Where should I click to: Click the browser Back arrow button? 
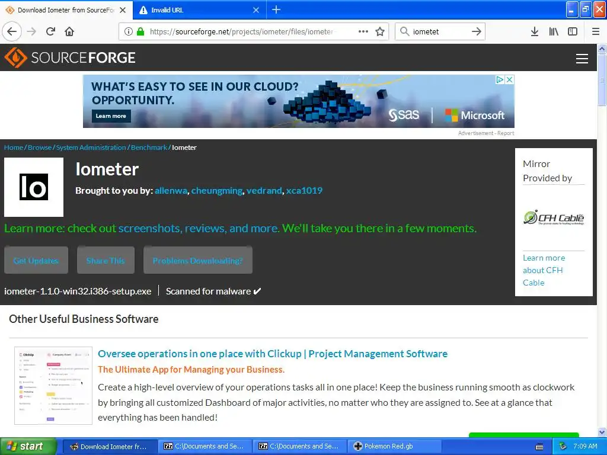[12, 31]
